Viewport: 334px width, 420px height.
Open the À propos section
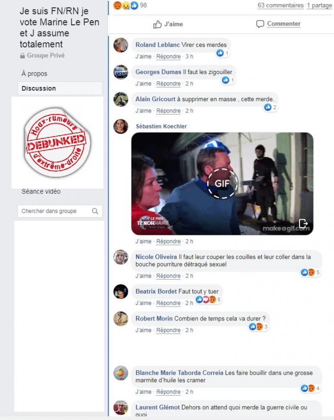tap(34, 73)
